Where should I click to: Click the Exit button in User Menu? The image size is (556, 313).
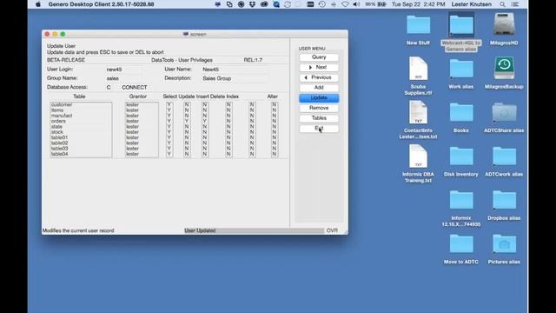319,129
